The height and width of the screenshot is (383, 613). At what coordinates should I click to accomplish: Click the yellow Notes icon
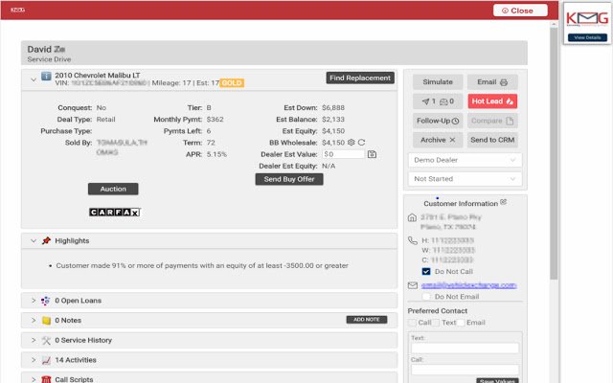tap(46, 321)
